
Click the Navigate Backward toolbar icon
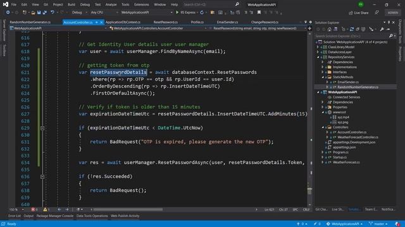click(8, 13)
